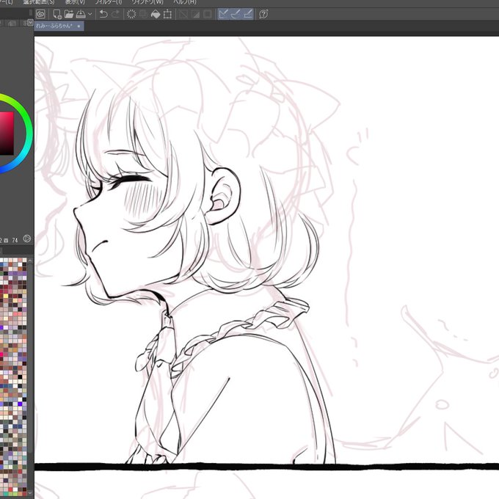Open the CLIP STUDIO launcher icon

click(x=41, y=14)
